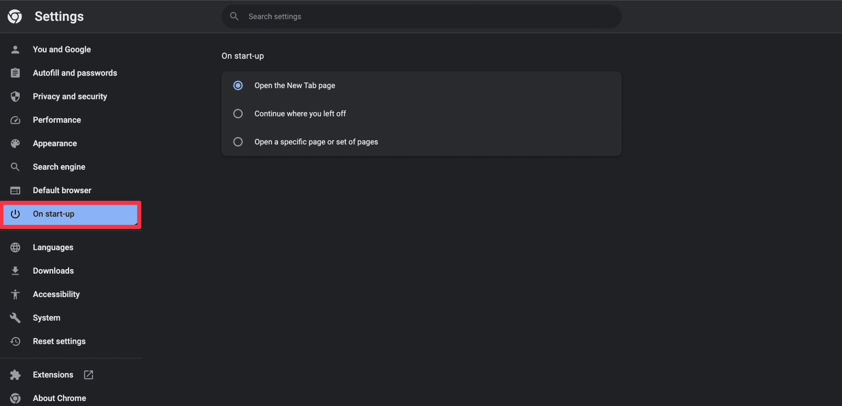Click the Reset settings entry
Image resolution: width=842 pixels, height=406 pixels.
[x=59, y=341]
